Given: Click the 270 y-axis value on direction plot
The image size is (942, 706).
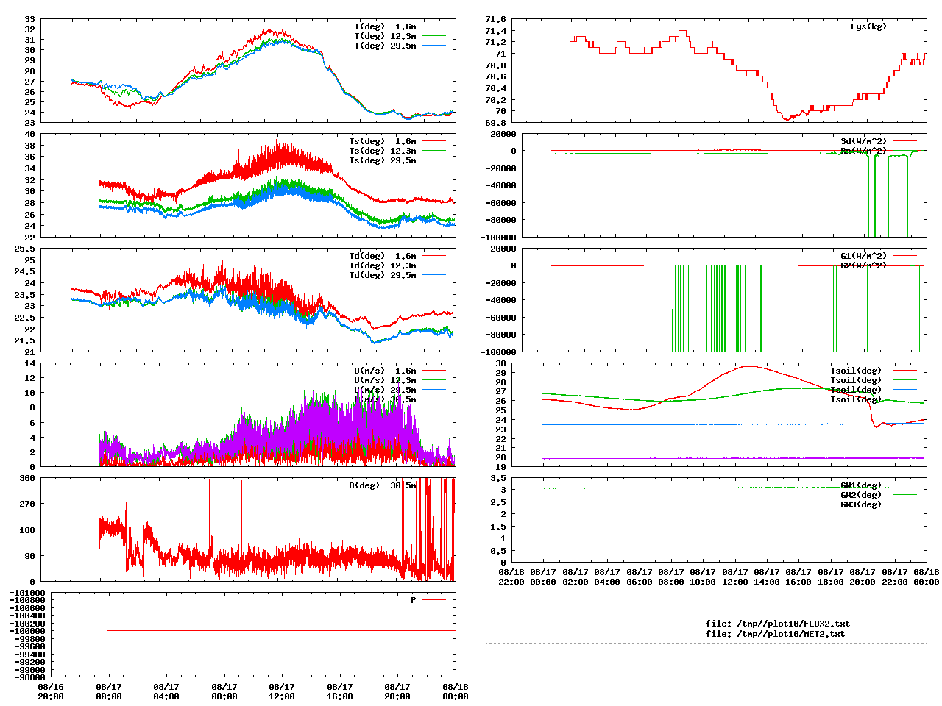Looking at the screenshot, I should (x=27, y=504).
